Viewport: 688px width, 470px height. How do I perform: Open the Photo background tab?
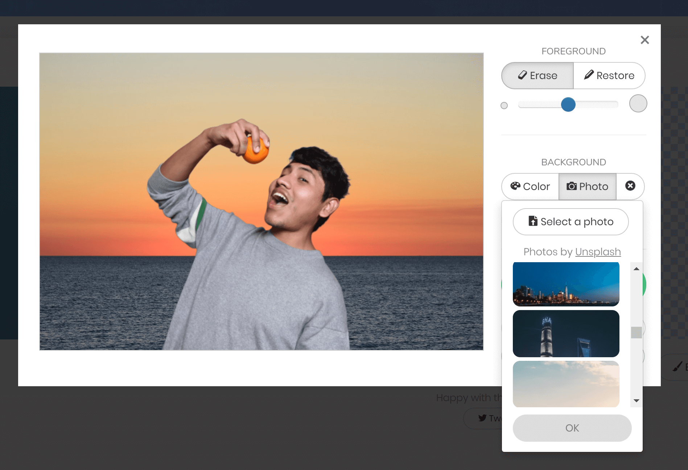tap(587, 186)
